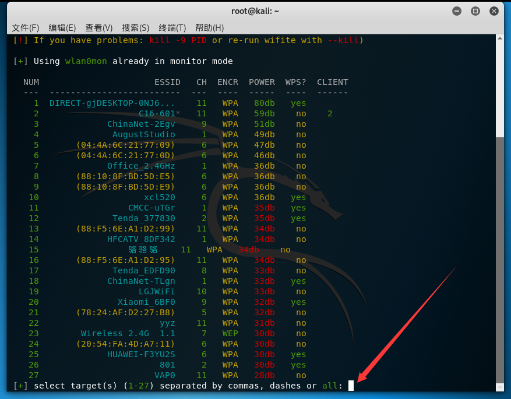The height and width of the screenshot is (399, 511).
Task: Click the C16-601 network name
Action: tap(157, 114)
